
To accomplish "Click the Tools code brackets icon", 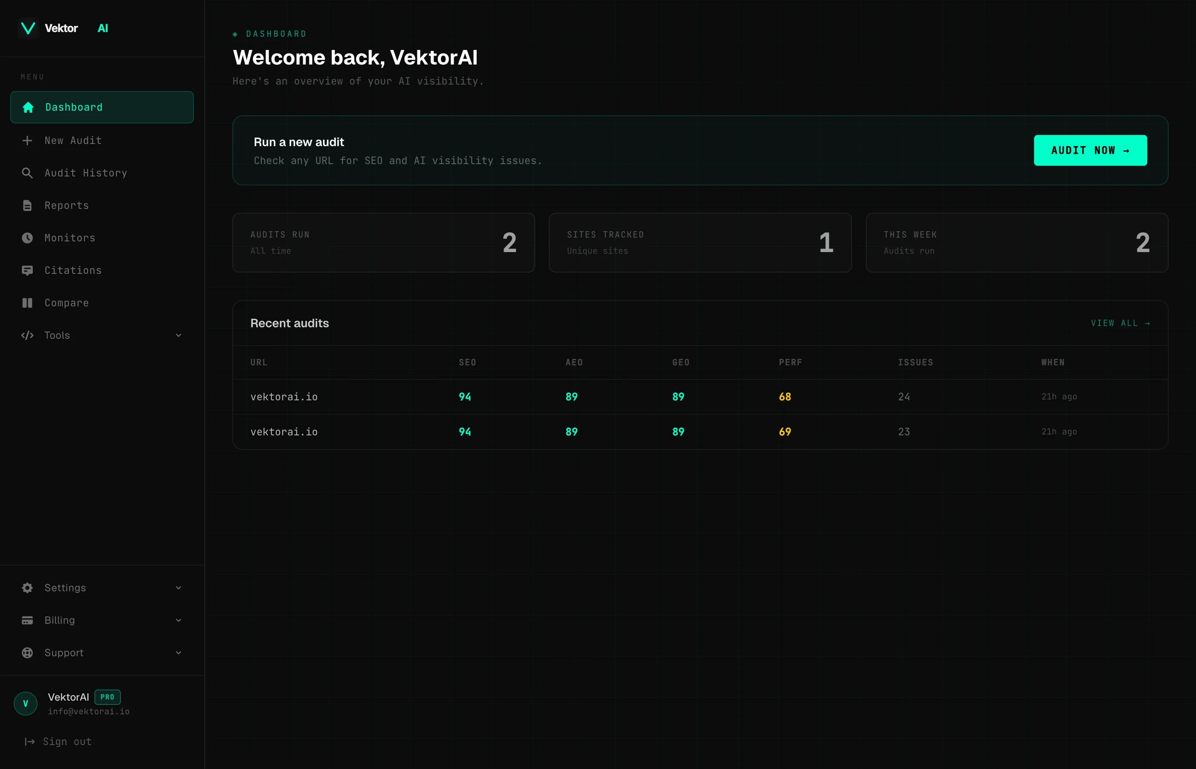I will click(27, 335).
